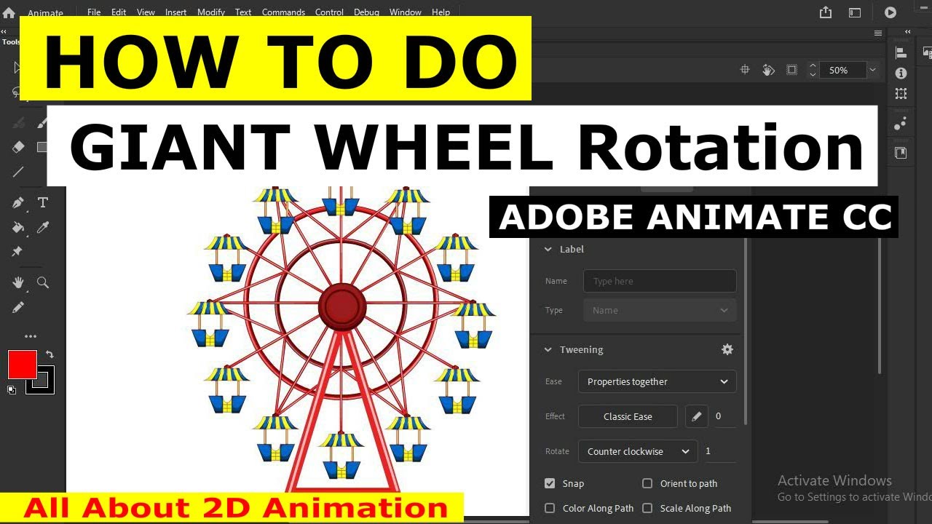Select the Zoom magnifier tool
The image size is (932, 524).
[43, 282]
